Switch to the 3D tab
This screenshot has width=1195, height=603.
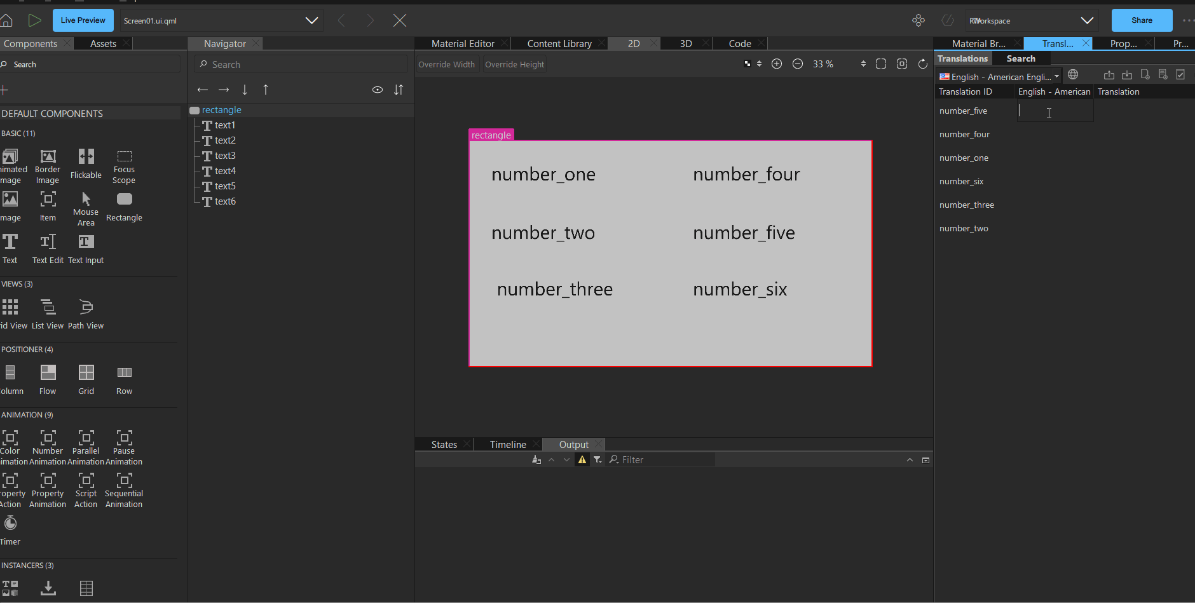(686, 44)
